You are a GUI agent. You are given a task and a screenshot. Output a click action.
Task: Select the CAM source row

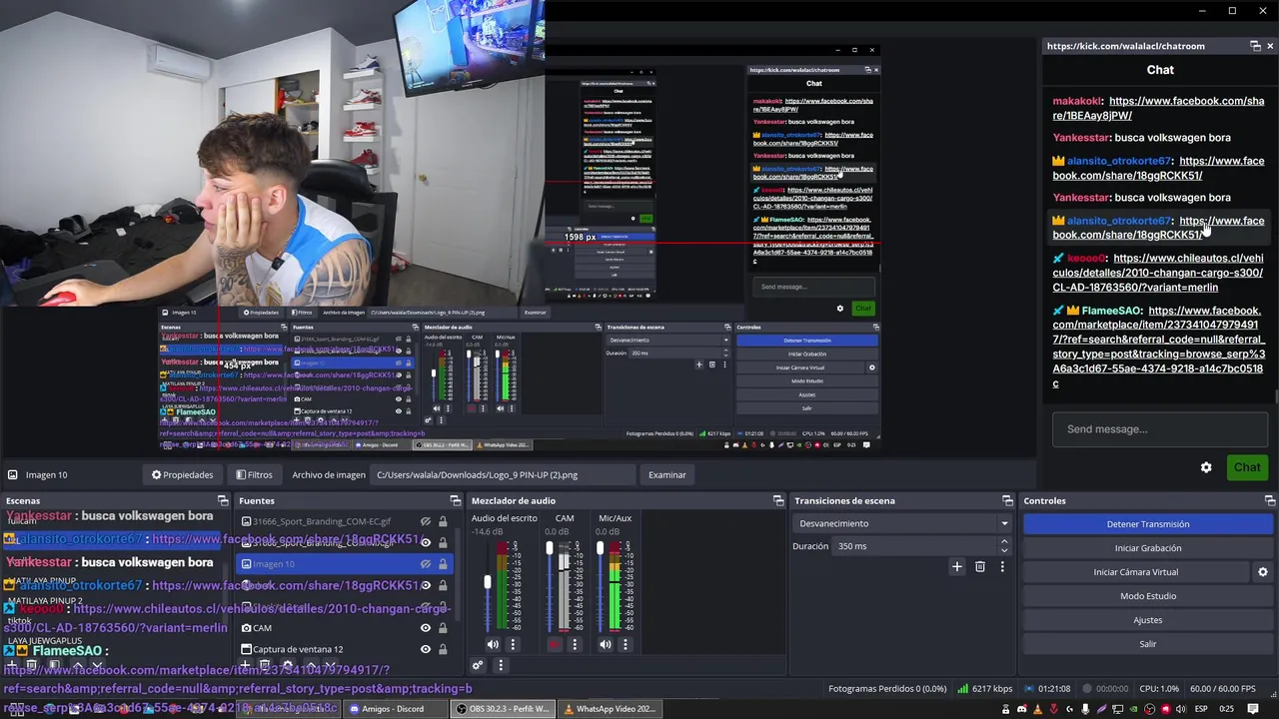[345, 628]
